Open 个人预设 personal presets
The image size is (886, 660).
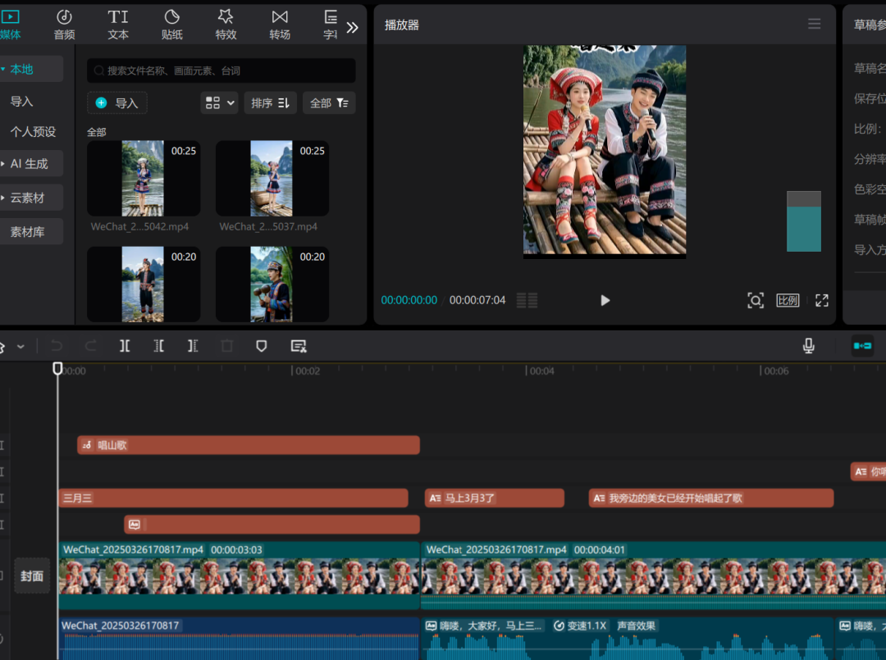[33, 131]
